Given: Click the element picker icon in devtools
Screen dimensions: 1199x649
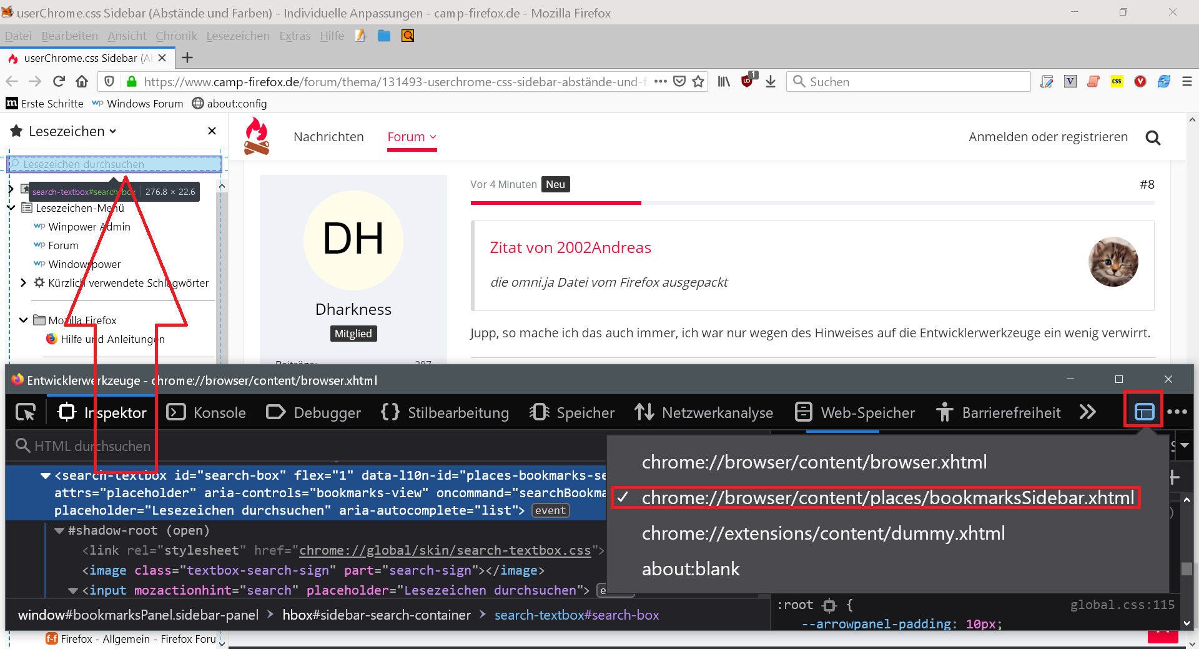Looking at the screenshot, I should tap(26, 412).
